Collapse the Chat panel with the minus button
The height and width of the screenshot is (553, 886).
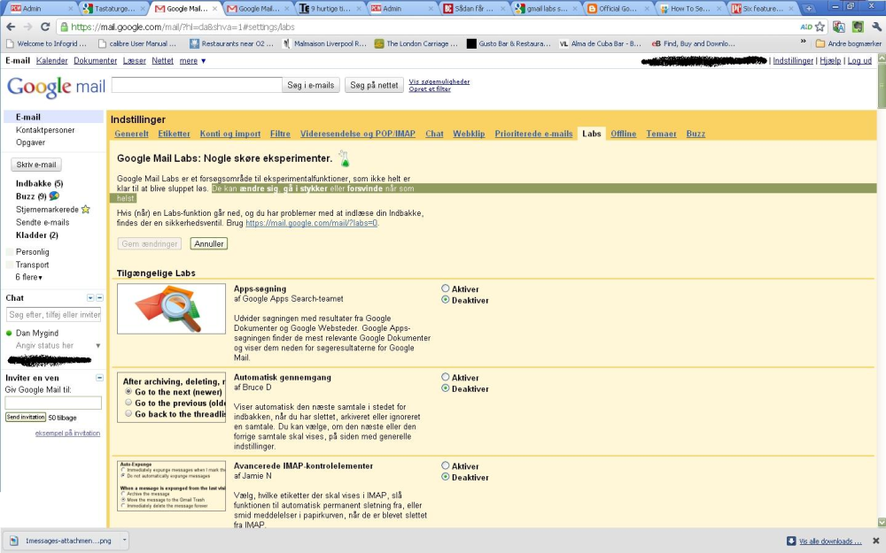click(x=99, y=297)
